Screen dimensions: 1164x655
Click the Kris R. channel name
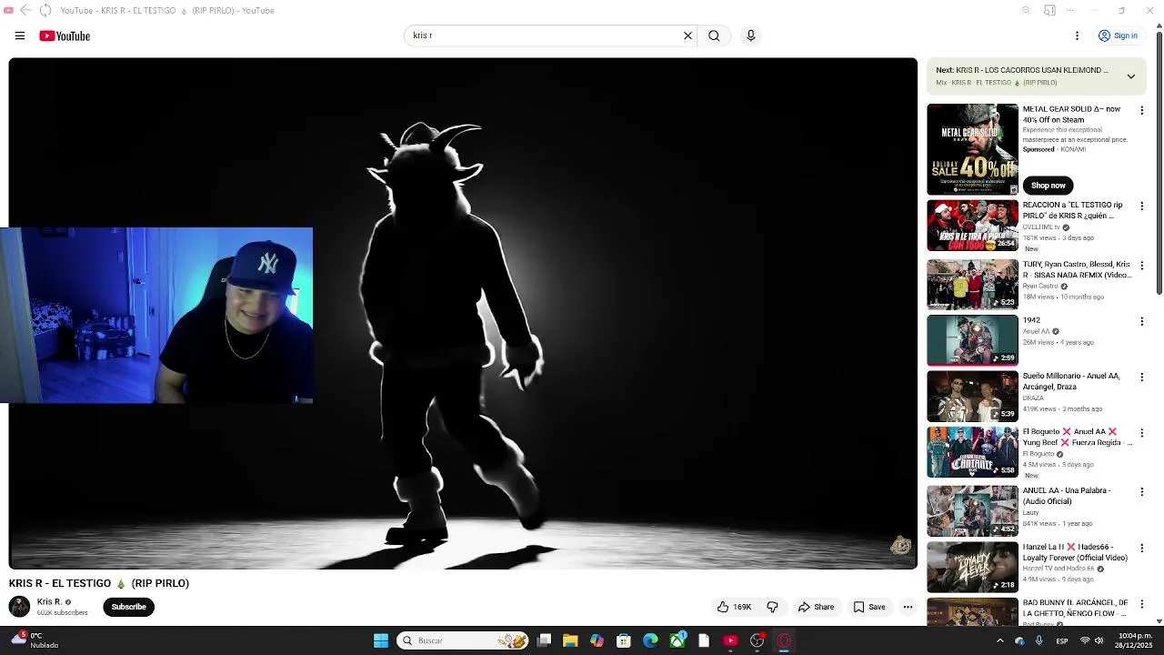(x=49, y=602)
